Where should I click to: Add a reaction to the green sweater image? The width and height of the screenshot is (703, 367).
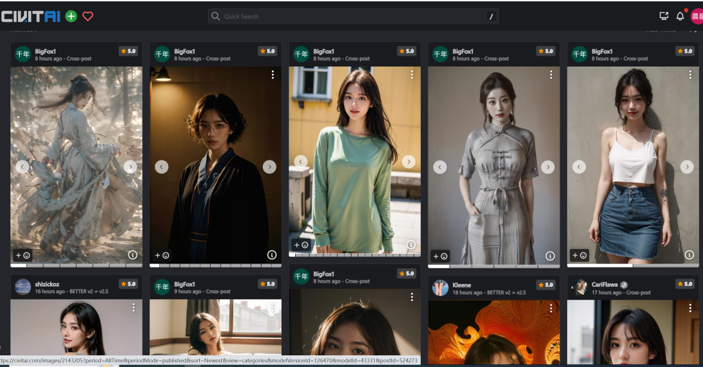tap(301, 245)
